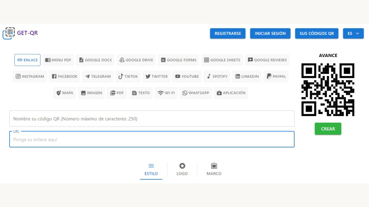The image size is (369, 207).
Task: Select the Imagen QR type
Action: point(91,93)
